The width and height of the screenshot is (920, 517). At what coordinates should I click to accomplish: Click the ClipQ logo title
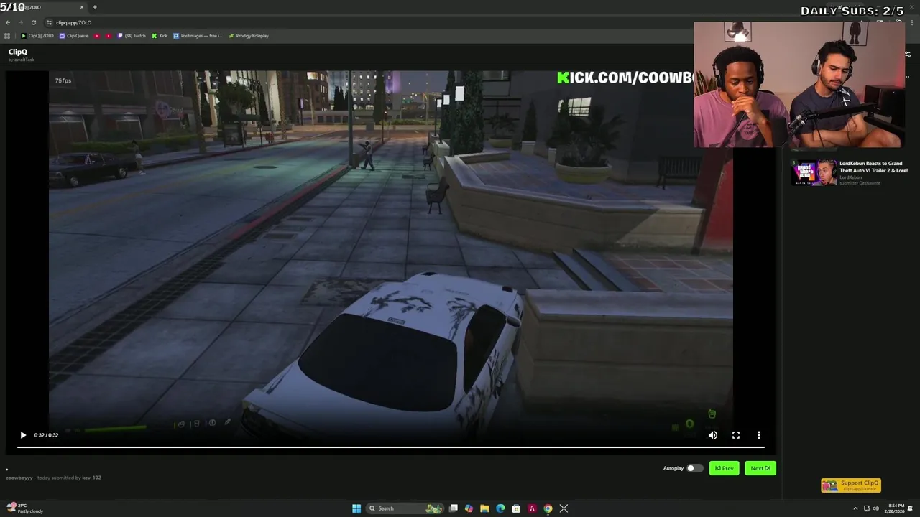(x=18, y=52)
